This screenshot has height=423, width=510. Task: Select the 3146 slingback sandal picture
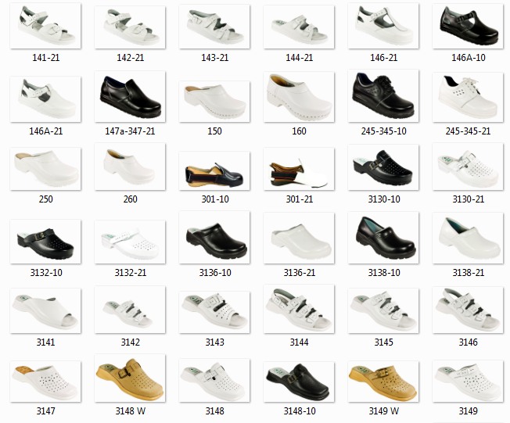pos(468,310)
